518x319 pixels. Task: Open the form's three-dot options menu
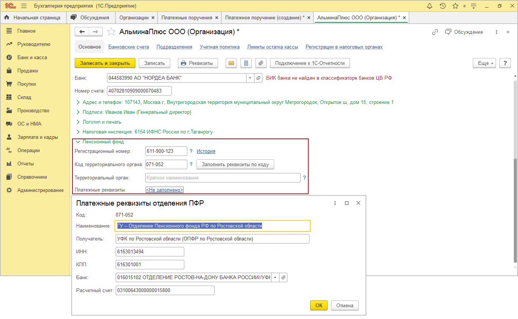click(496, 32)
